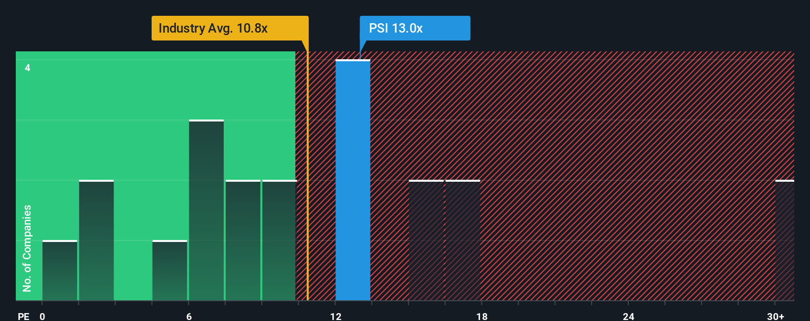Click the Industry Avg. 10.8x label
The image size is (810, 321).
[230, 28]
